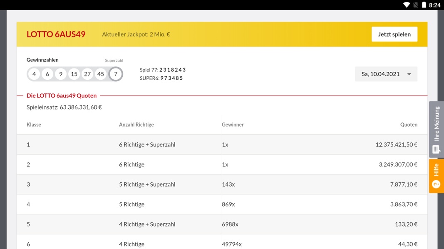Click the Aktueller Jackpot: 2 Mio. € text

coord(136,34)
